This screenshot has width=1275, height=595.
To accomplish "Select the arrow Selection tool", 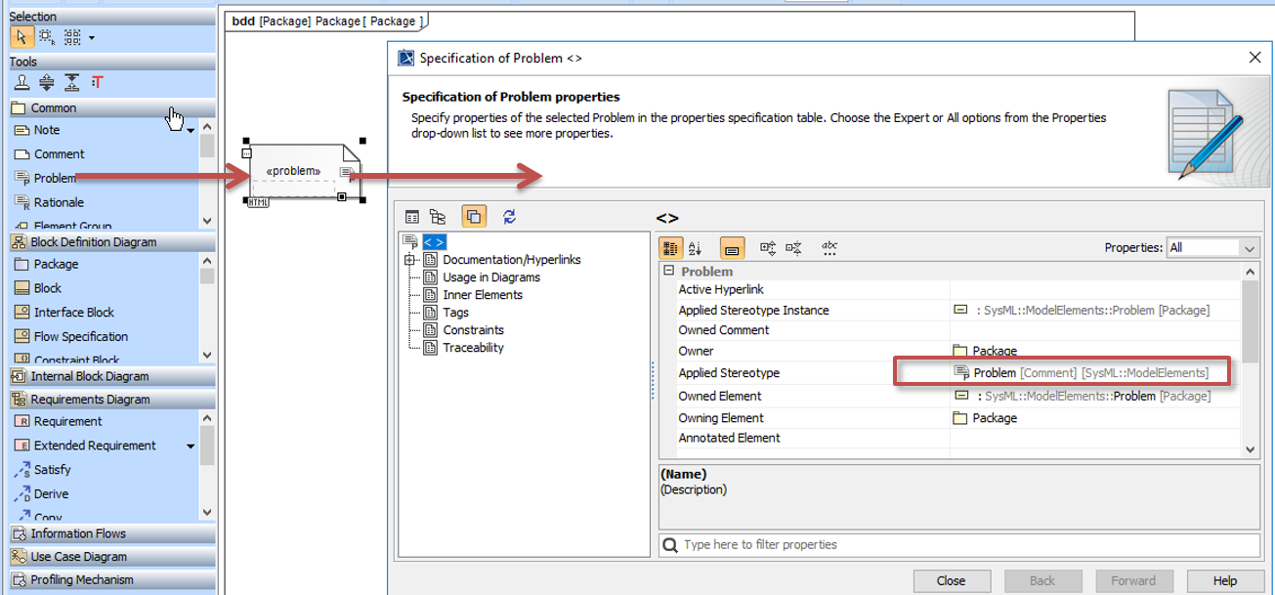I will click(x=21, y=37).
